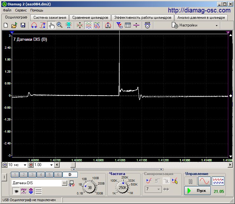Click the converging arrows sync icon
This screenshot has width=235, height=204.
click(166, 189)
